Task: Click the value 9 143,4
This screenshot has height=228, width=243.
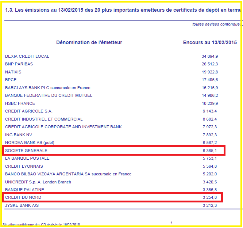Action: point(210,111)
